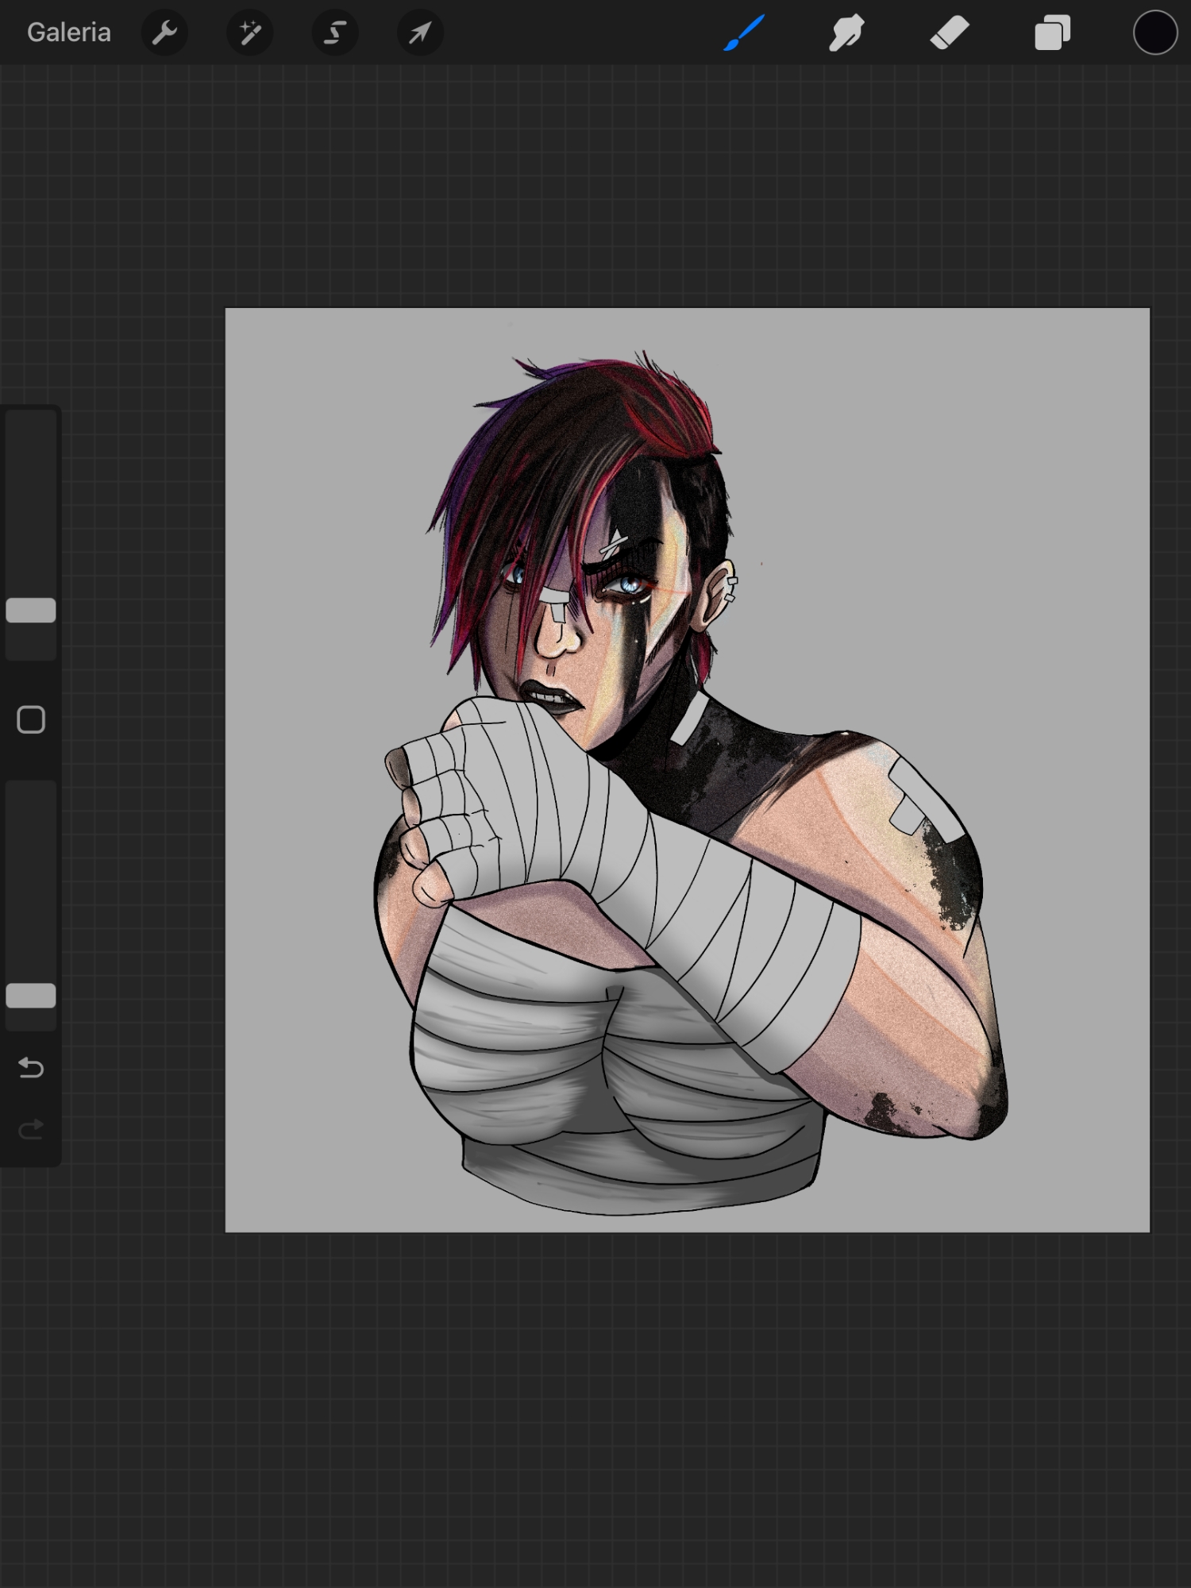Redo with the greyed arrow button

[x=31, y=1129]
